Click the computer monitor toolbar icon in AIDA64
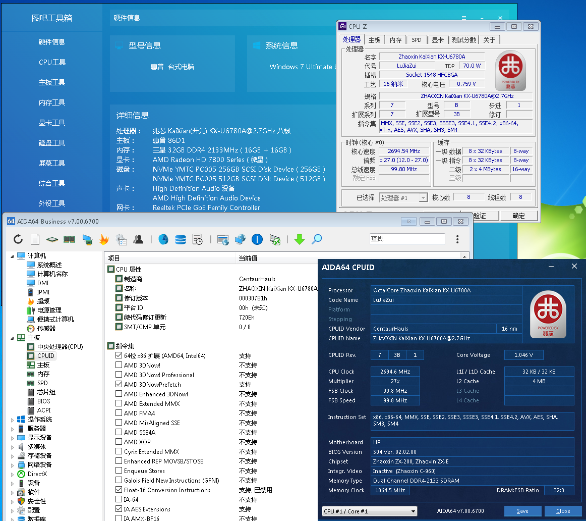Viewport: 586px width, 521px height. [x=87, y=239]
